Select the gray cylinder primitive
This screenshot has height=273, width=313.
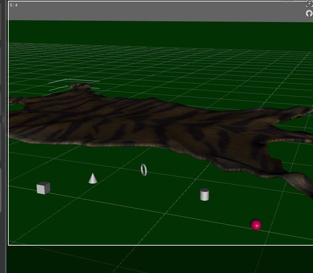(x=204, y=194)
